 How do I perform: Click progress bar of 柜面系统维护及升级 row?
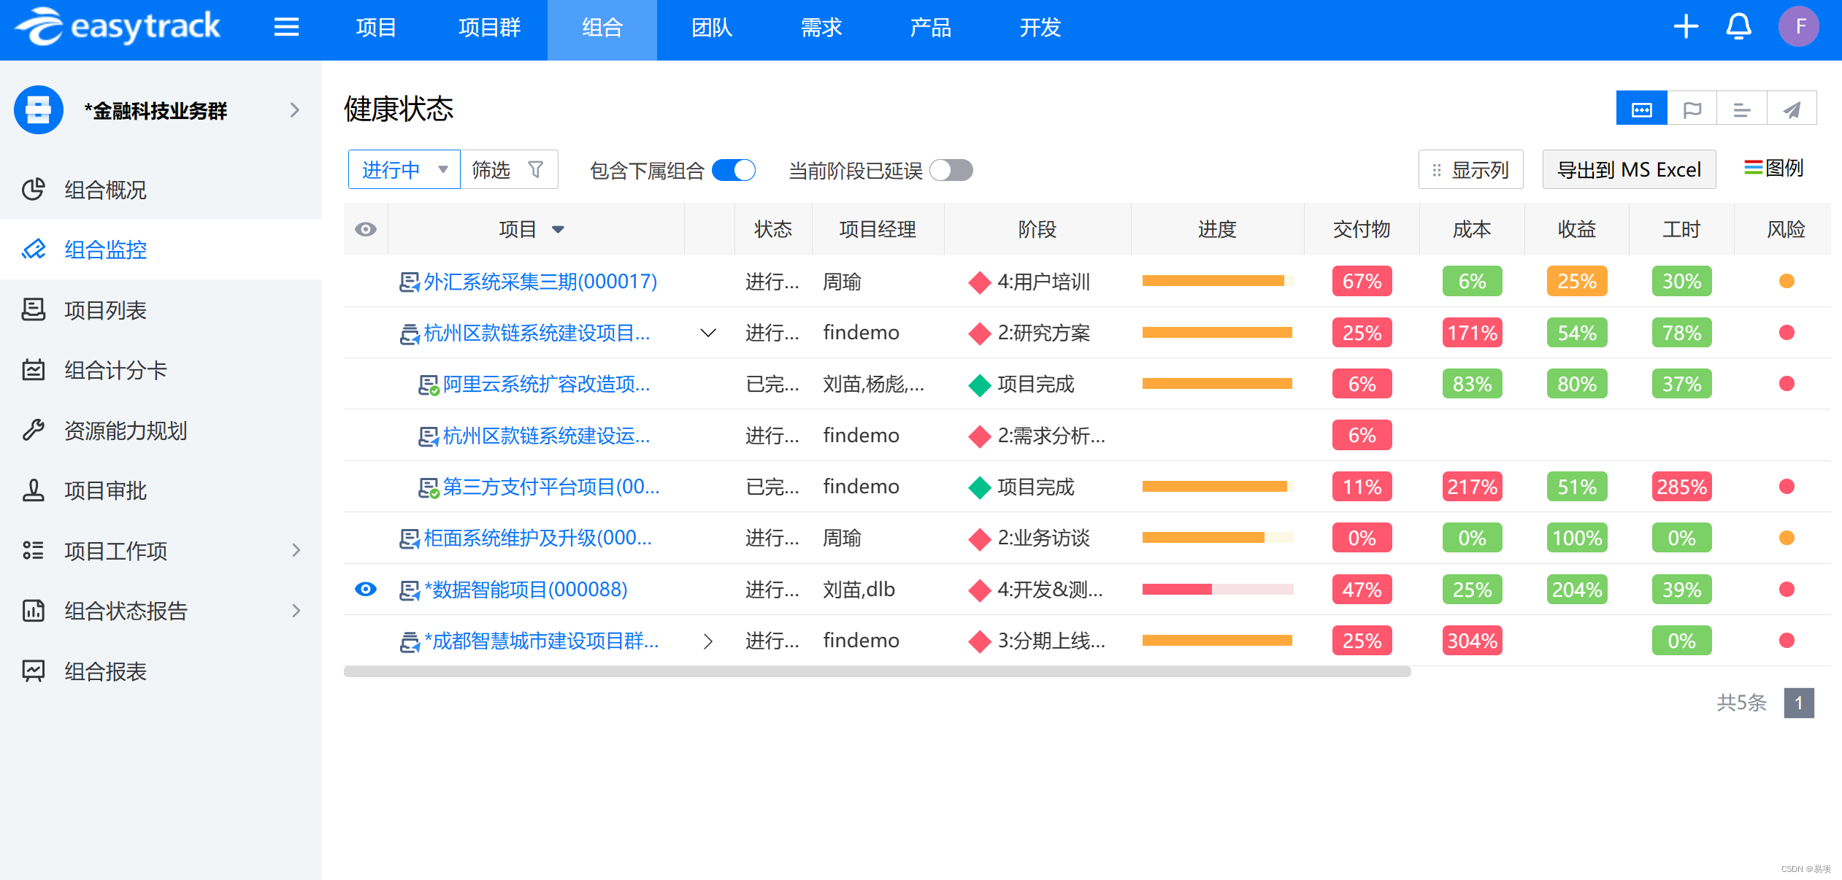point(1218,539)
